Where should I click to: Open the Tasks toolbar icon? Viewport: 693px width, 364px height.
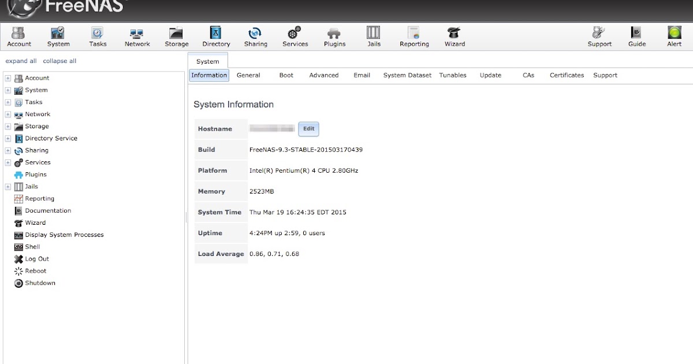(98, 37)
